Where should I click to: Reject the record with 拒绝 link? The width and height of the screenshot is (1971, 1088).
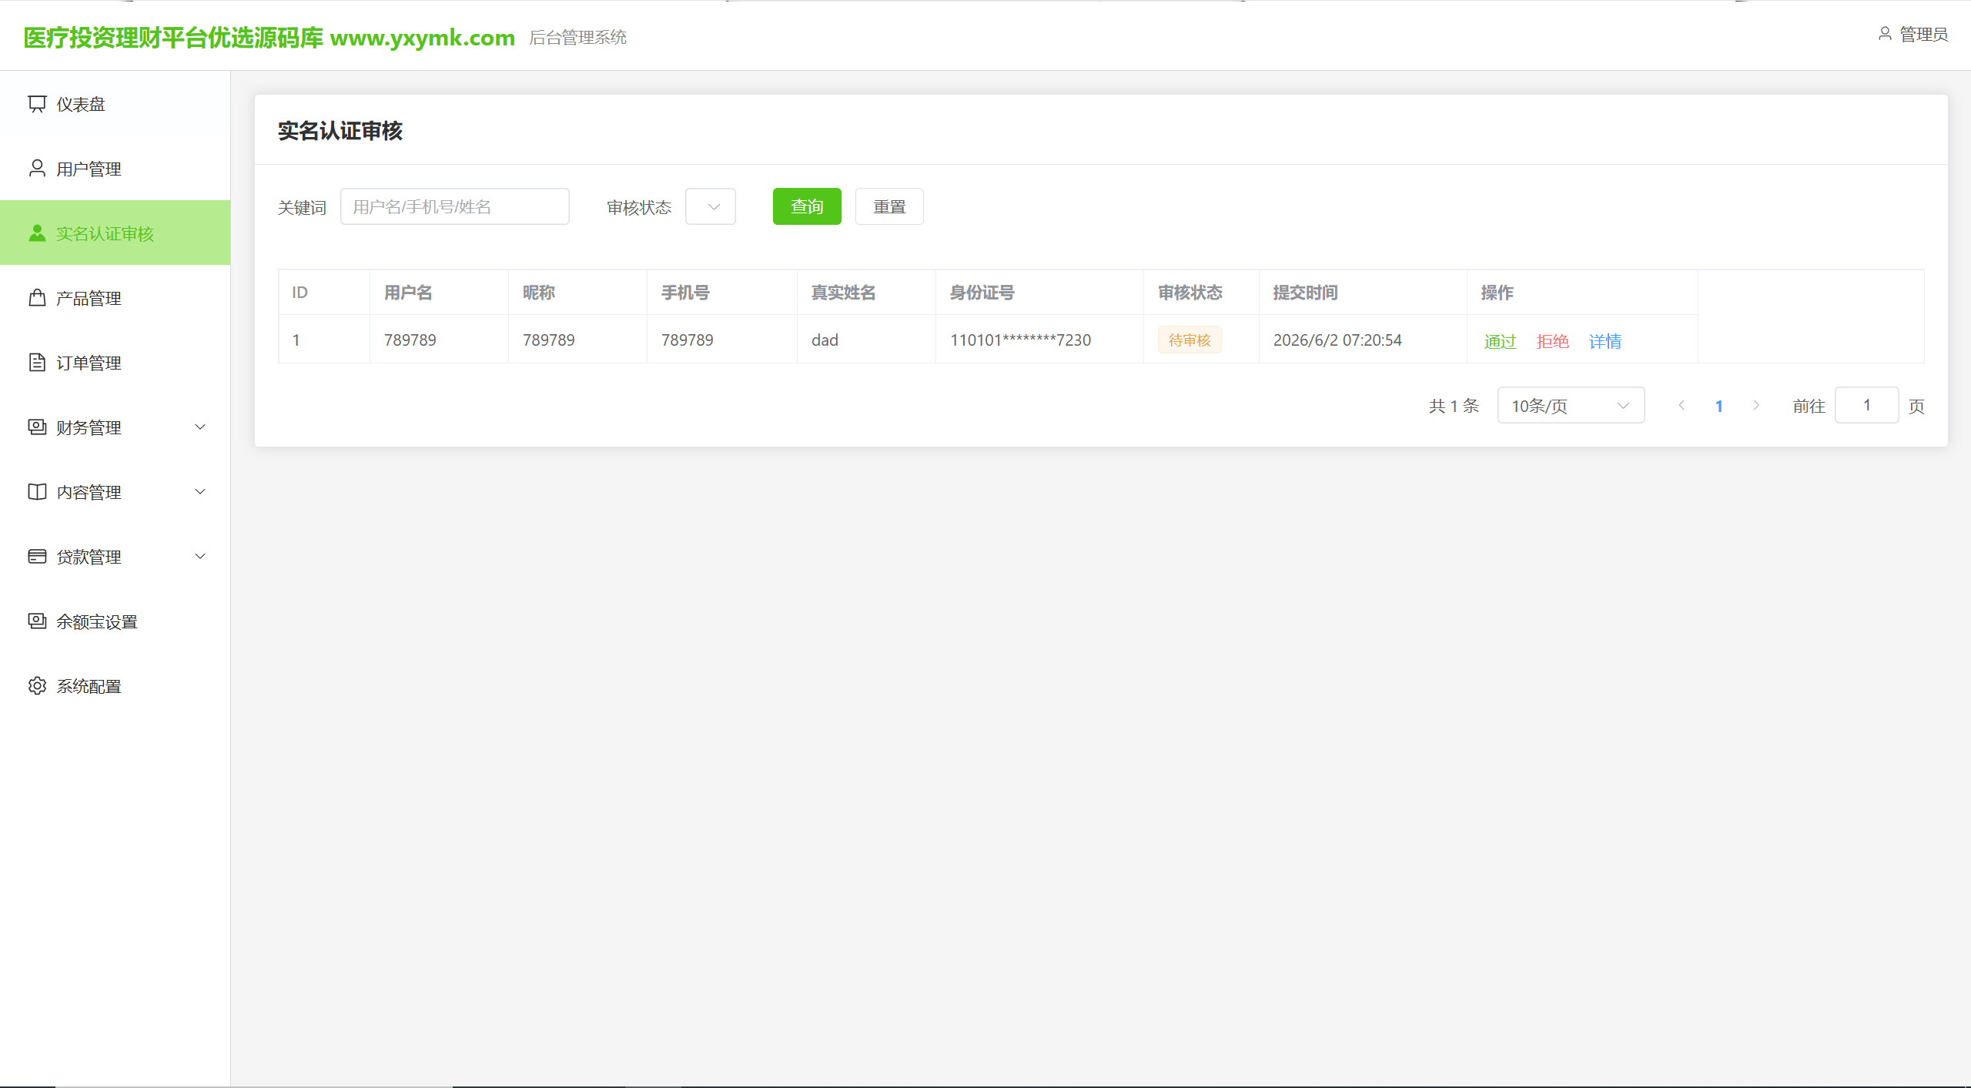click(1552, 341)
